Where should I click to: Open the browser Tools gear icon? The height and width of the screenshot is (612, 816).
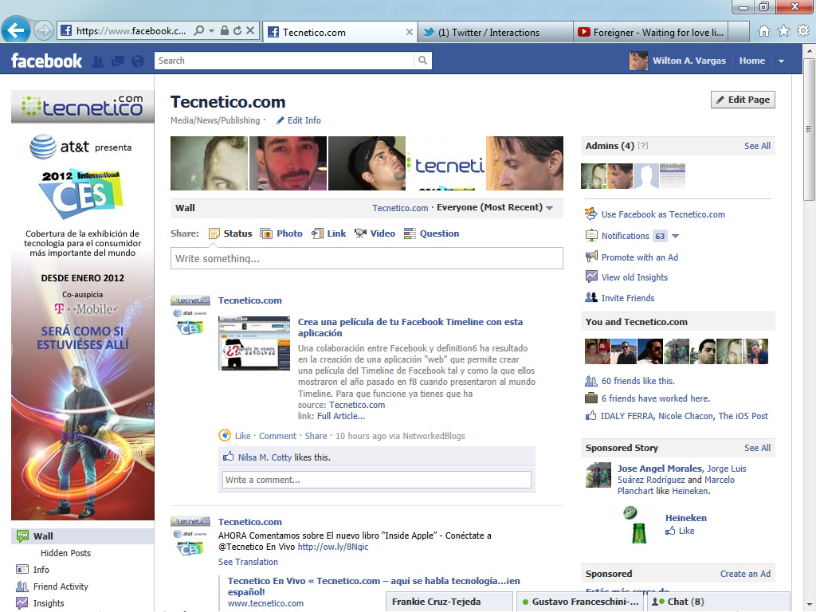point(803,31)
